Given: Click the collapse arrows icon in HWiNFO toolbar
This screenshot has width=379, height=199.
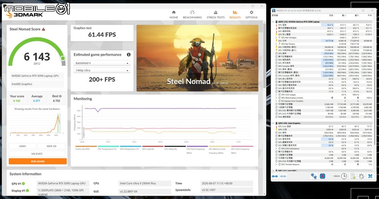Looking at the screenshot, I should tap(283, 176).
